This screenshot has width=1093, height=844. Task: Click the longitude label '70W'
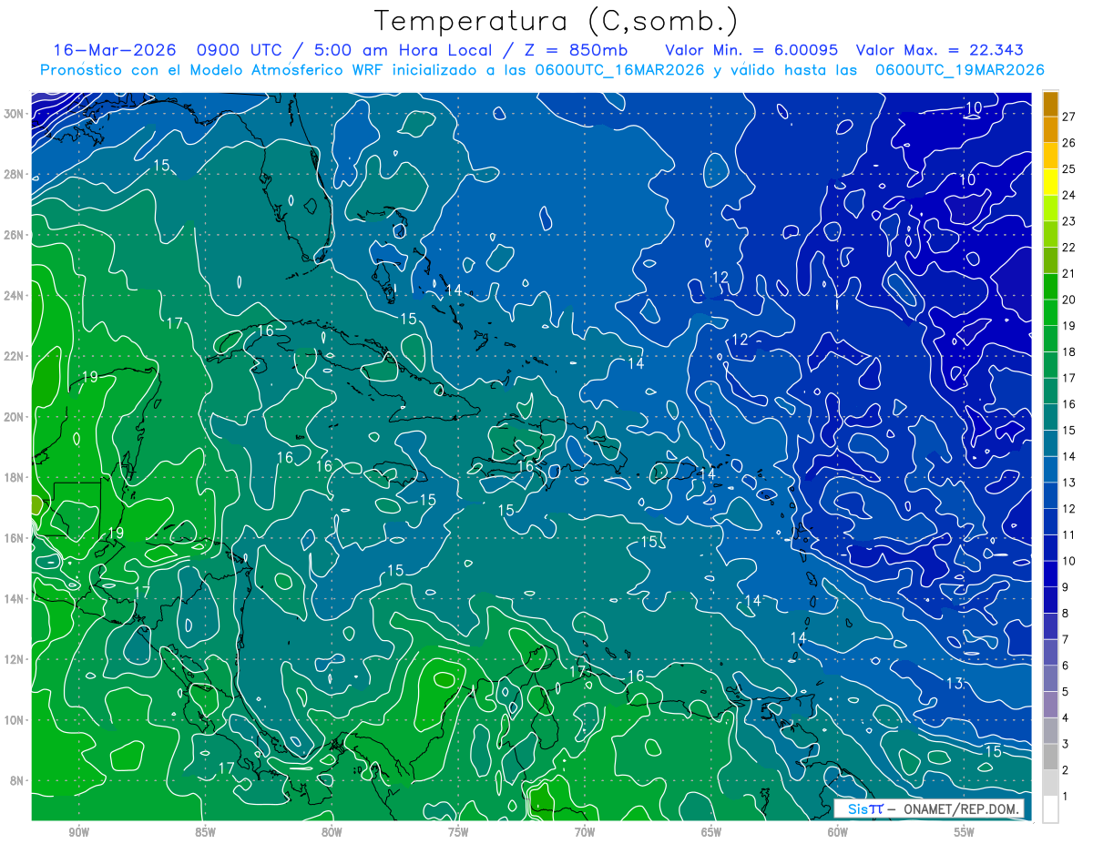(x=585, y=832)
